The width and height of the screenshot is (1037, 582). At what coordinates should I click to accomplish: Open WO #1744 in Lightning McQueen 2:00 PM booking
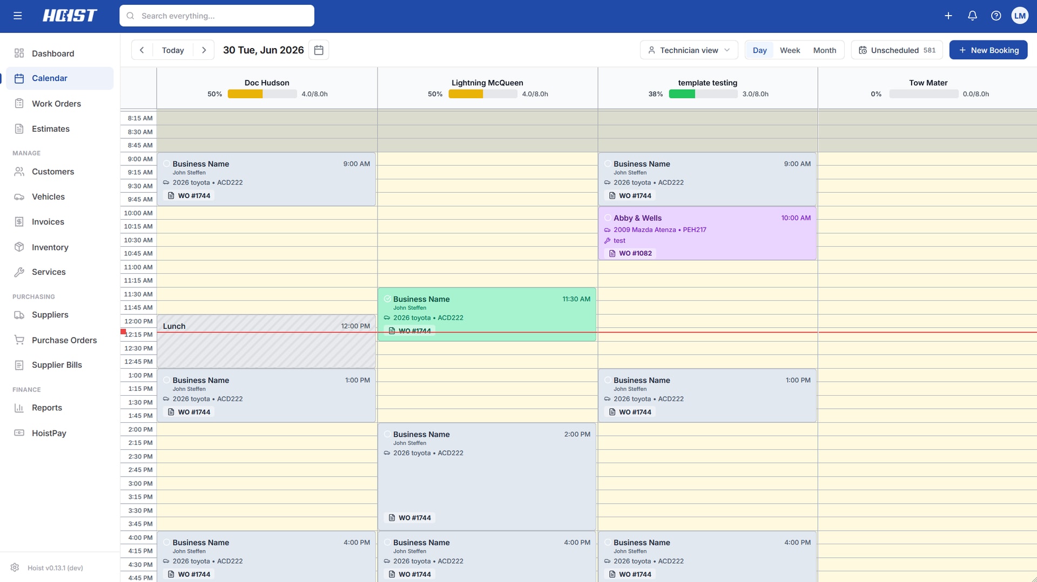pos(409,518)
